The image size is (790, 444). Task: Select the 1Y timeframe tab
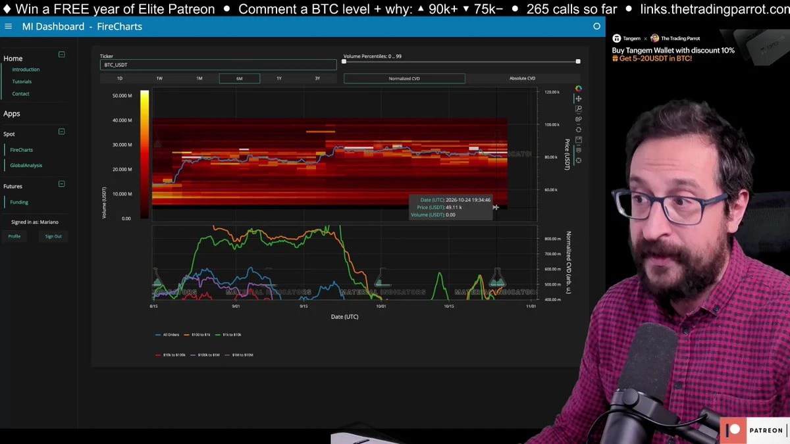(x=279, y=78)
